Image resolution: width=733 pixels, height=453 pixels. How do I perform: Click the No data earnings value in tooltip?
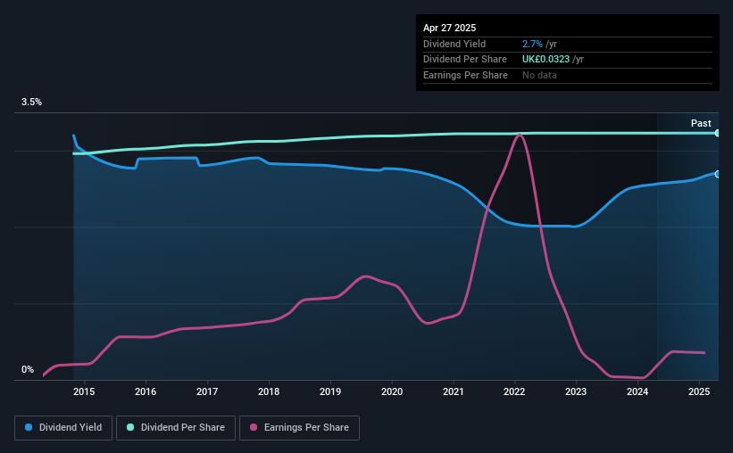point(539,75)
